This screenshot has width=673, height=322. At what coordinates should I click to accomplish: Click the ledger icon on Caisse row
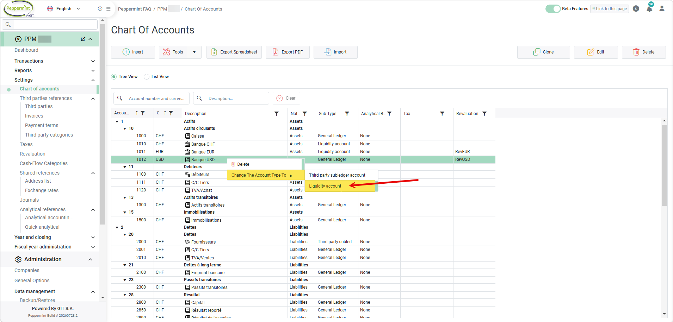pos(187,136)
